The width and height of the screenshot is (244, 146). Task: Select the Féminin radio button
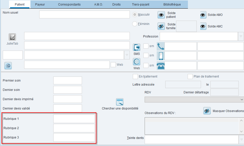135,24
